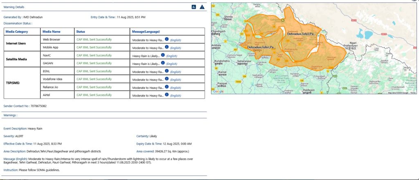Click sender contact number 7078675082

38,106
